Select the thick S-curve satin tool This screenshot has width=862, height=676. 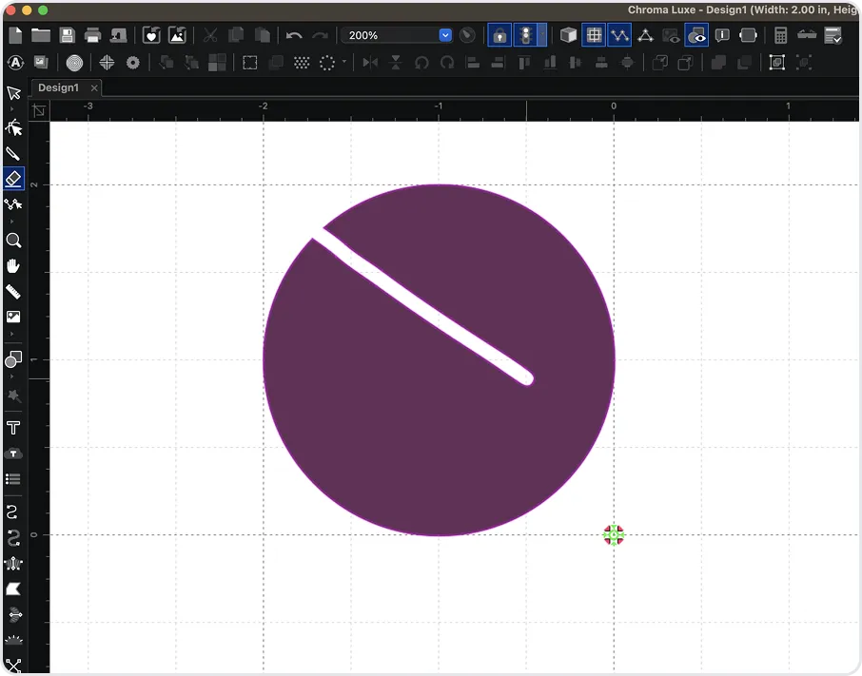click(x=13, y=538)
